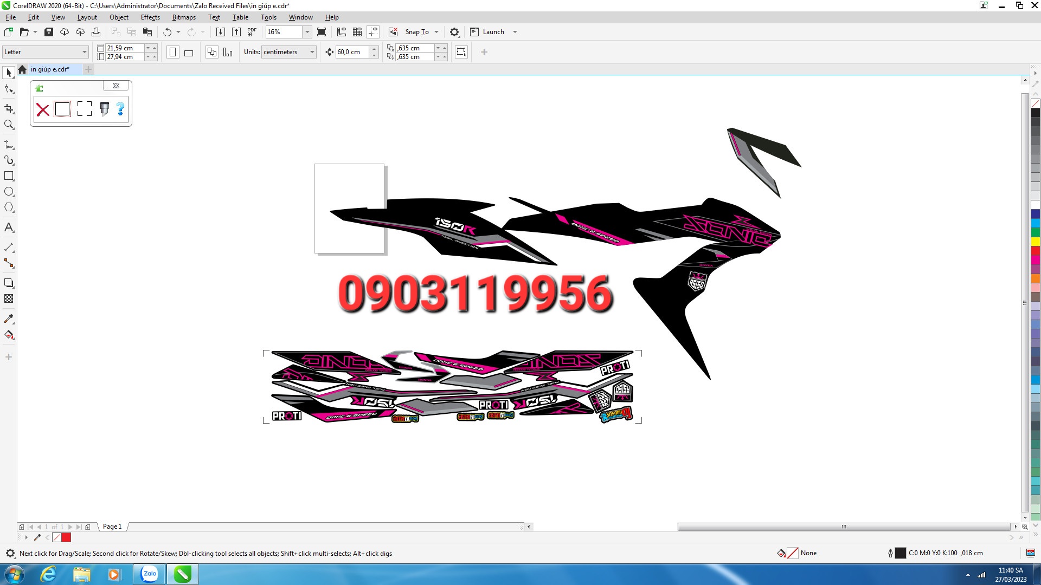Open help from the blue question mark

pos(120,109)
